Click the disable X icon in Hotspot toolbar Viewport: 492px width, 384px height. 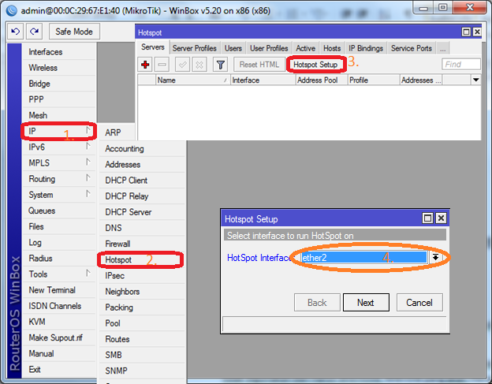(x=199, y=65)
